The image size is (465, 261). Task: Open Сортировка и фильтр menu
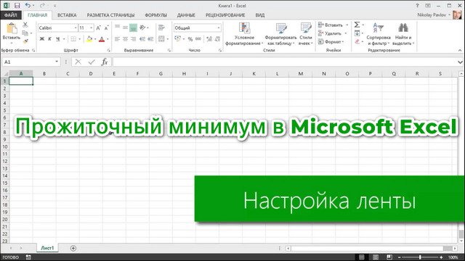[379, 34]
